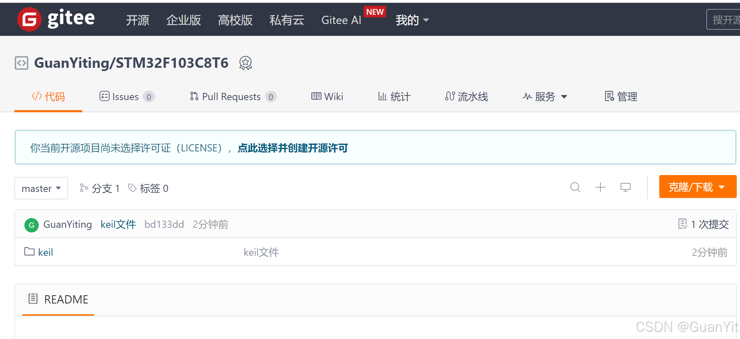Expand the 服务 dropdown tab
This screenshot has width=740, height=339.
pyautogui.click(x=545, y=96)
